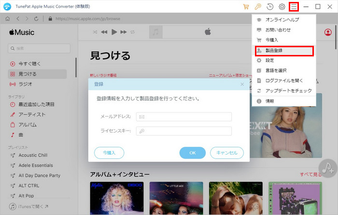Open the hamburger menu icon

pyautogui.click(x=294, y=7)
